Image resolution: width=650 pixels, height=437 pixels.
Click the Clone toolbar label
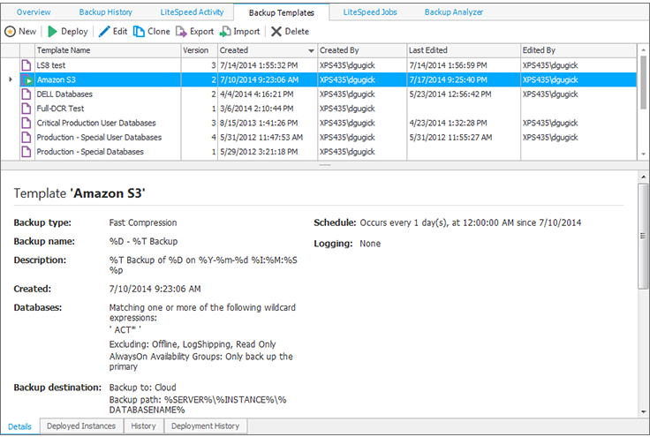tap(159, 32)
